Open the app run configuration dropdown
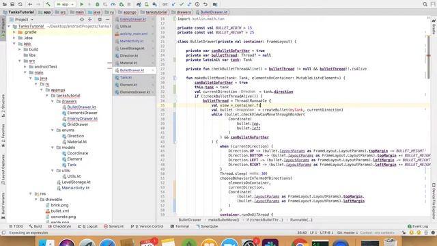This screenshot has height=246, width=437. (65, 4)
